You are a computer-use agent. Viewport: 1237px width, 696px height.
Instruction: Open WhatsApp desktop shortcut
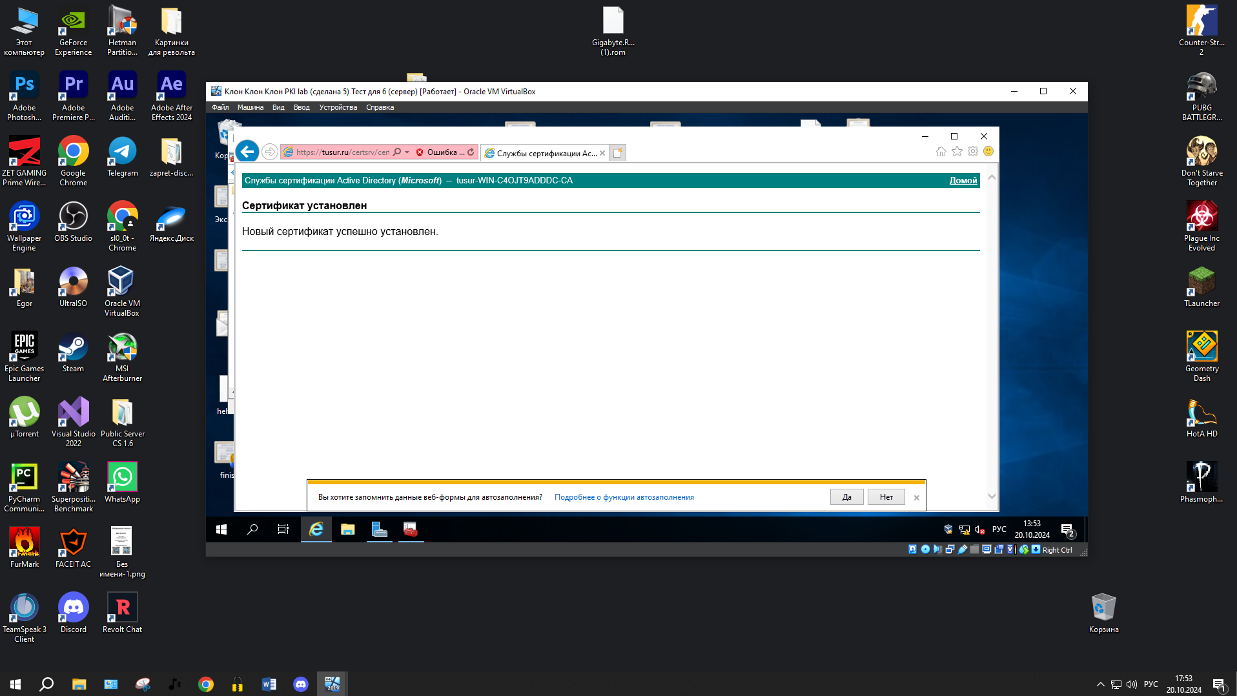pos(122,482)
